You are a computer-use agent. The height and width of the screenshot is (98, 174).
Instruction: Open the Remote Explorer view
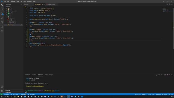point(2,22)
